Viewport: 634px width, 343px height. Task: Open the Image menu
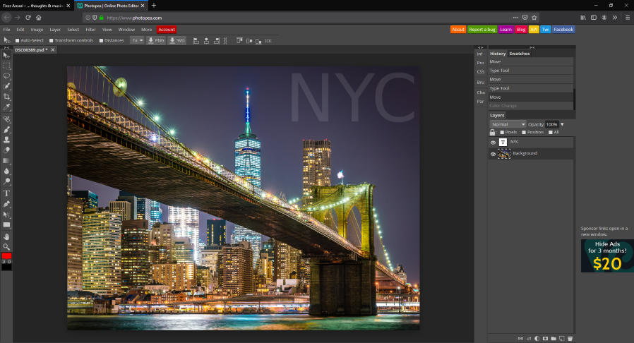(37, 30)
